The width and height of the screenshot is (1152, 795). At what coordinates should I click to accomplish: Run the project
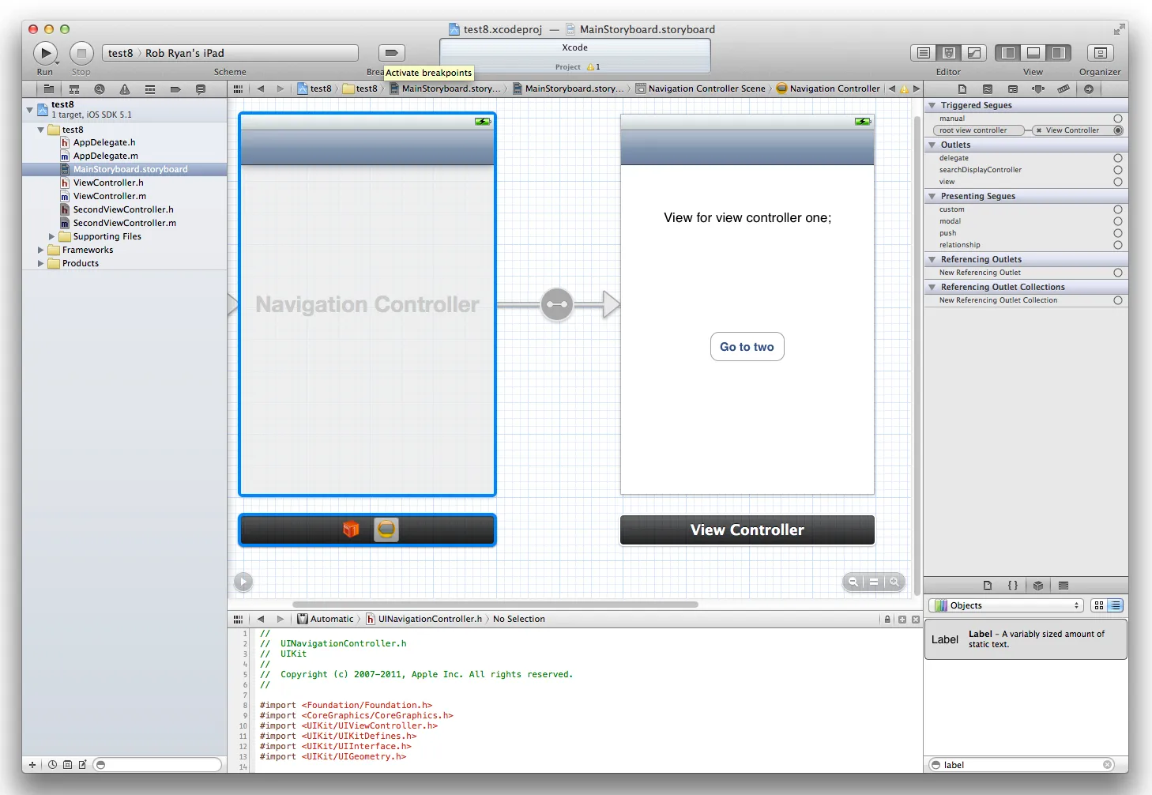coord(45,53)
